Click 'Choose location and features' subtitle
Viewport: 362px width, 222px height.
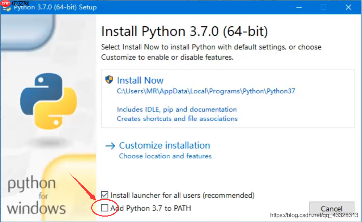pyautogui.click(x=165, y=156)
